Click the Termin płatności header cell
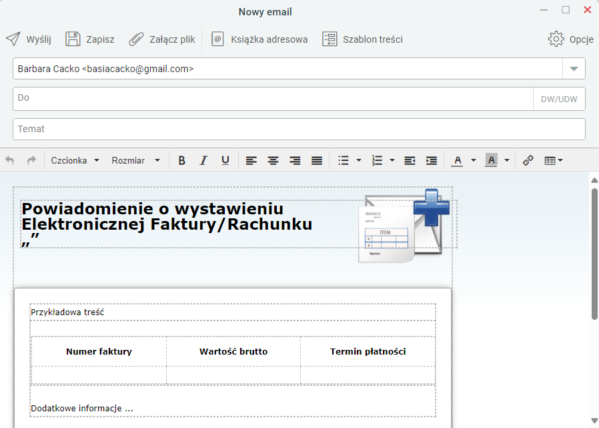This screenshot has height=428, width=599. 368,351
